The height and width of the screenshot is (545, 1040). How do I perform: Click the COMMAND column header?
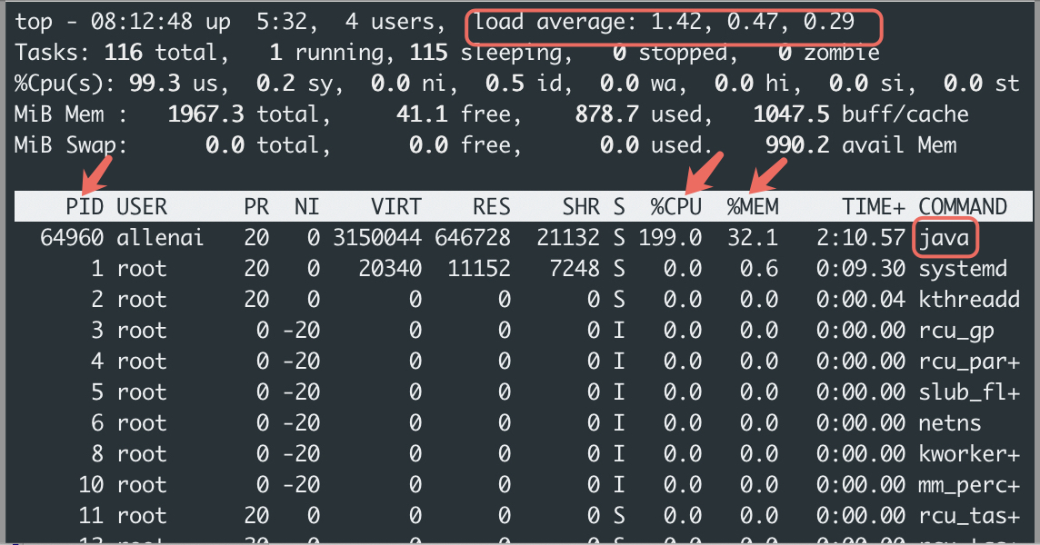(963, 206)
